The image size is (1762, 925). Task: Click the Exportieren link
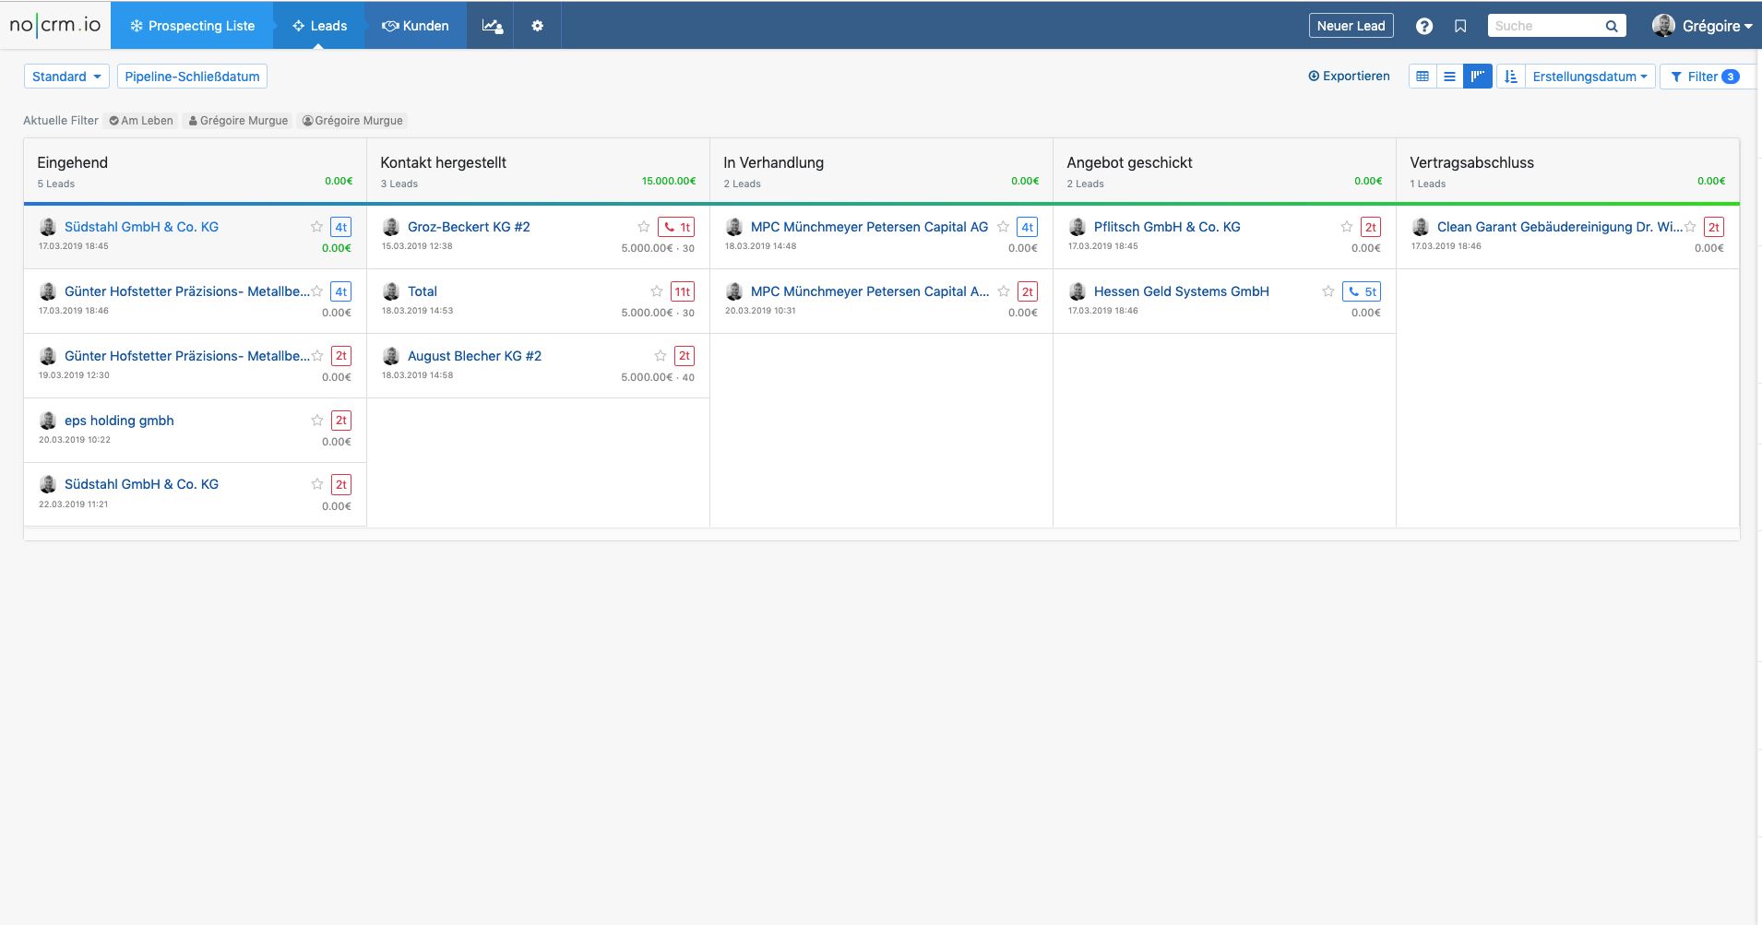1349,77
